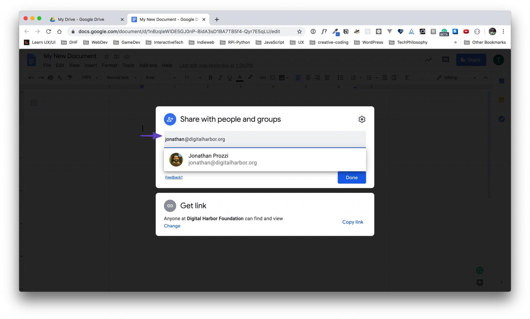The width and height of the screenshot is (530, 319).
Task: Undo the last action
Action: (31, 77)
